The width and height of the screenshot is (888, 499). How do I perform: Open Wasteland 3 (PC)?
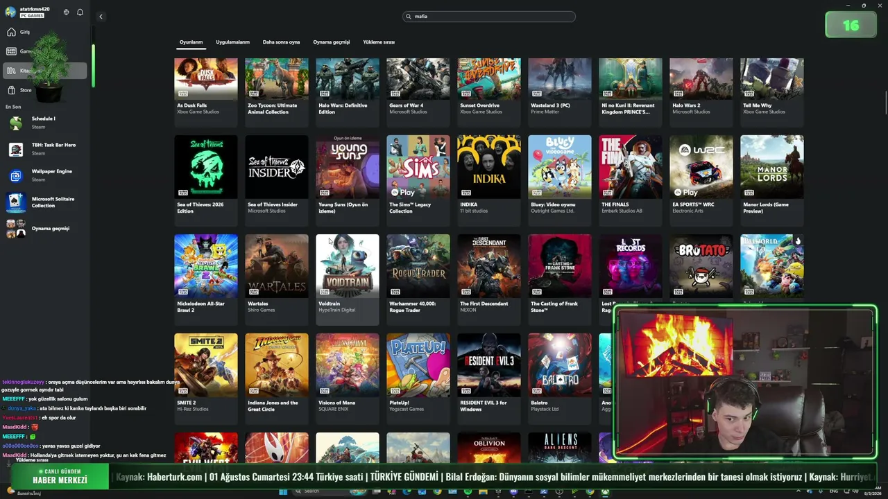560,92
